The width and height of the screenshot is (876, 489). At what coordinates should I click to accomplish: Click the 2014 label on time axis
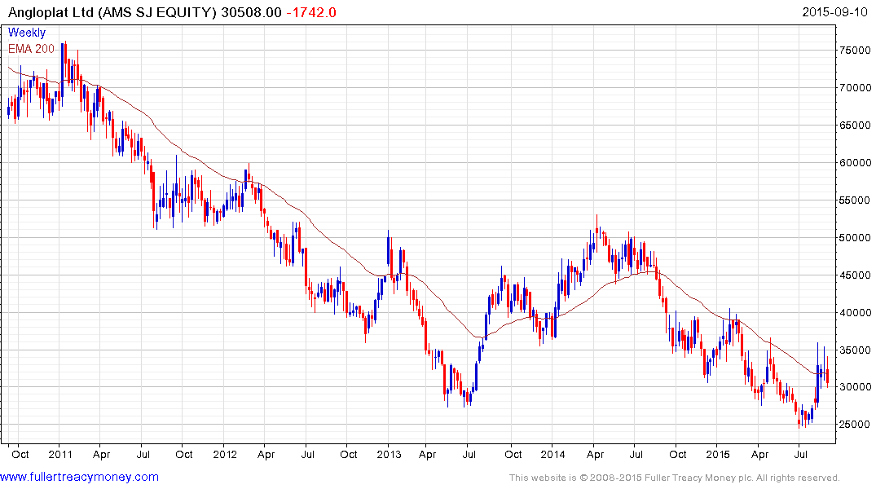click(x=552, y=454)
